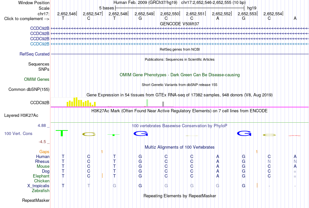Click the 4.88 PhyloP upper scale value
Viewport: 309px width, 208px height.
point(42,126)
